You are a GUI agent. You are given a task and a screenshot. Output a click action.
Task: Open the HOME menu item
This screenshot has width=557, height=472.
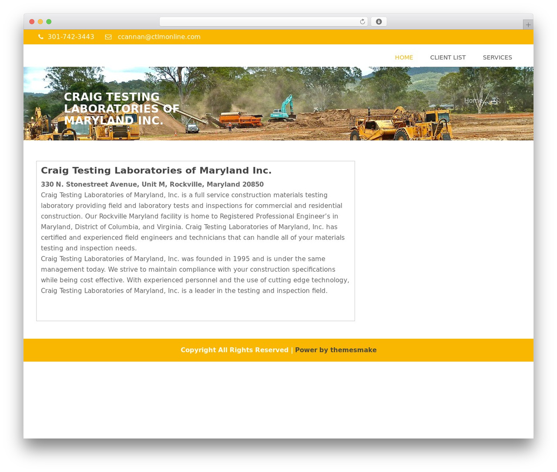pyautogui.click(x=404, y=57)
